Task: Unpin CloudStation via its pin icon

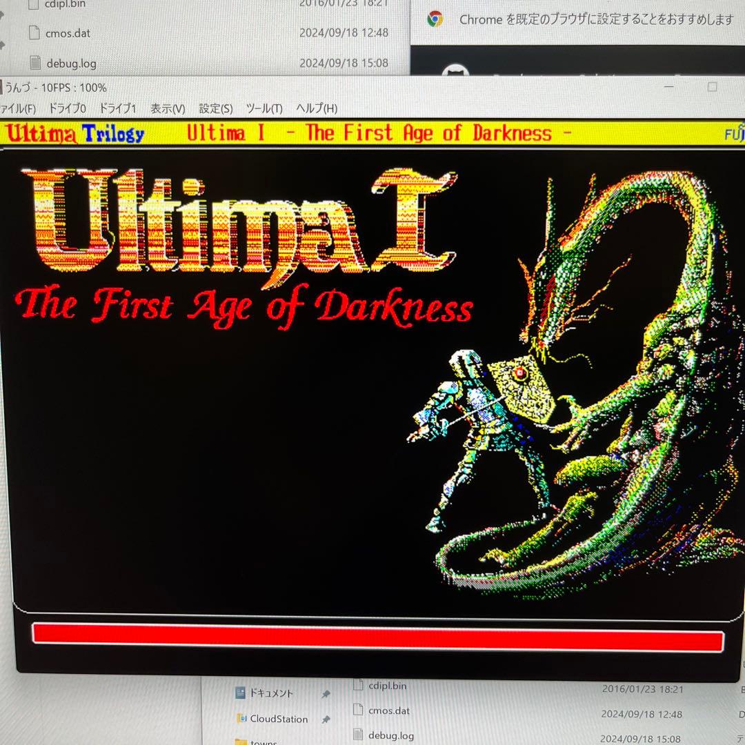Action: click(326, 719)
